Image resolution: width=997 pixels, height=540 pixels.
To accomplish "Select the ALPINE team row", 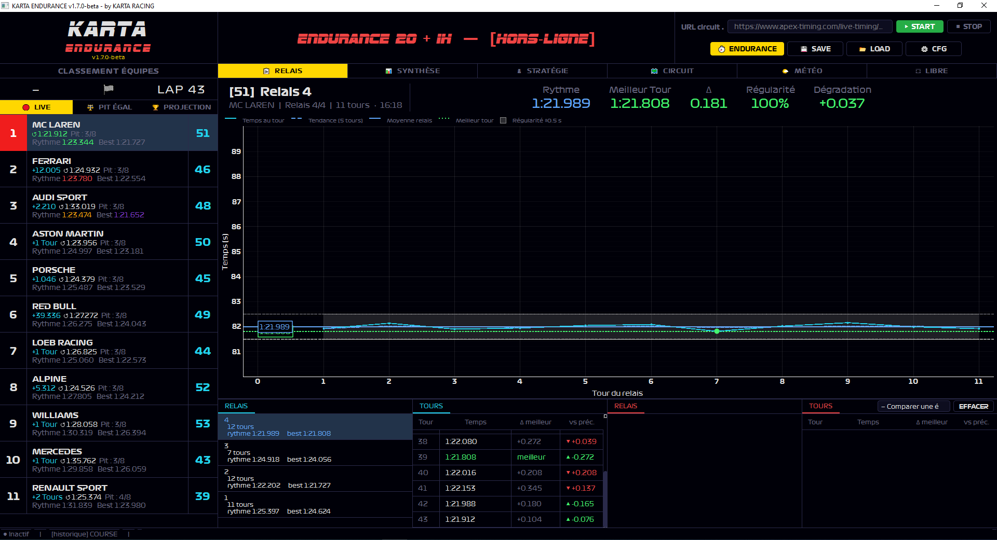I will [109, 387].
